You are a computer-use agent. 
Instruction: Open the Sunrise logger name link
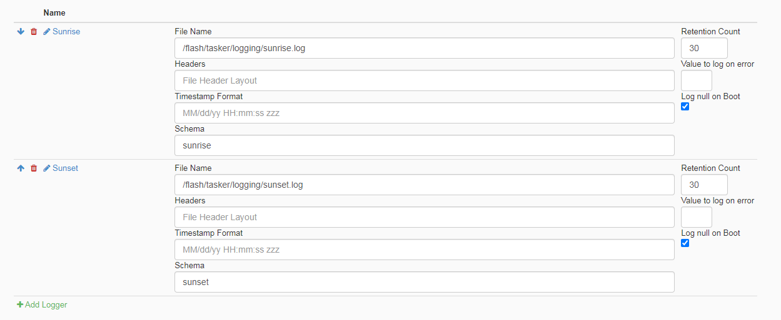(x=66, y=31)
